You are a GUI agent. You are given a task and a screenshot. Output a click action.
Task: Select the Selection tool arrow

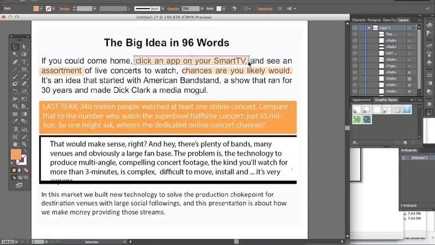[x=15, y=47]
